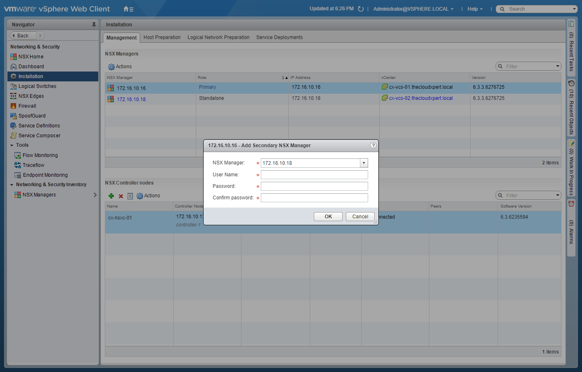Collapse Networking & Security Inventory section

(12, 185)
